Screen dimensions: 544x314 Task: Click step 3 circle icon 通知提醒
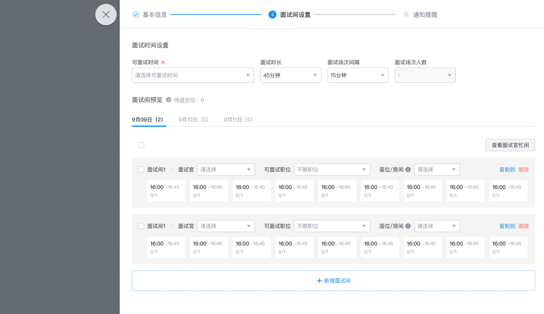click(406, 14)
